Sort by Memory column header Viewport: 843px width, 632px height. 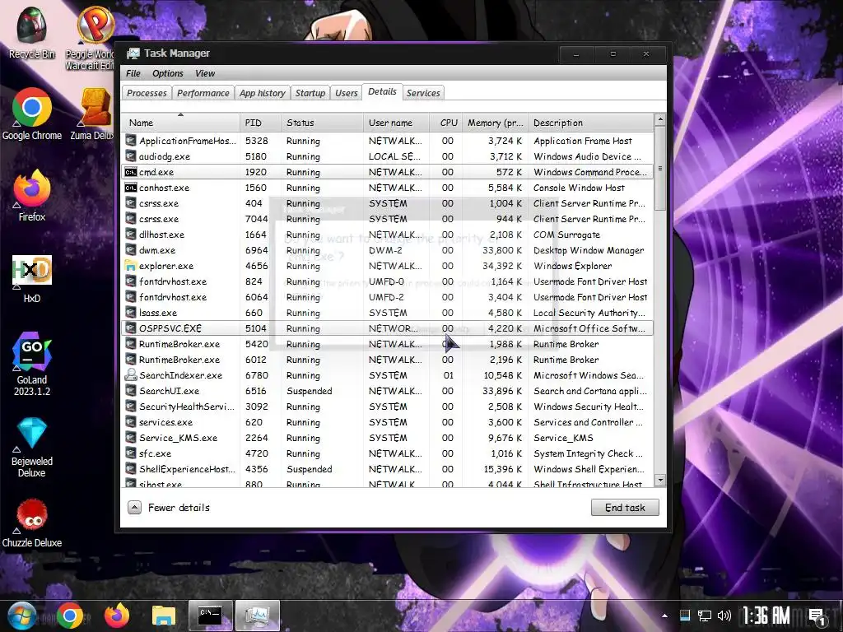495,123
